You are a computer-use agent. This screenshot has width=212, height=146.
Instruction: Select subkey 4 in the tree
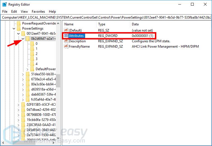pos(37,64)
